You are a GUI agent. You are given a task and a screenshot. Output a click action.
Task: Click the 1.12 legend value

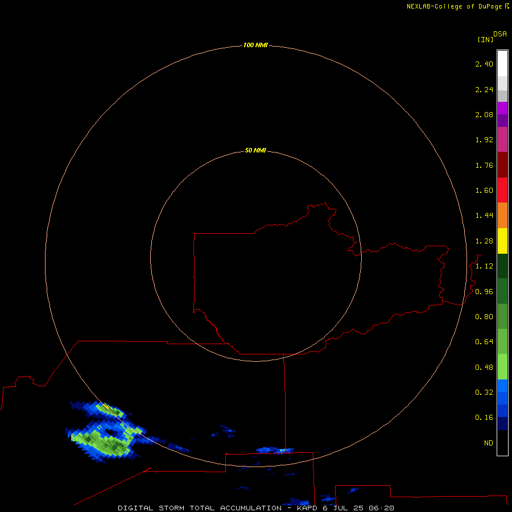pos(484,266)
